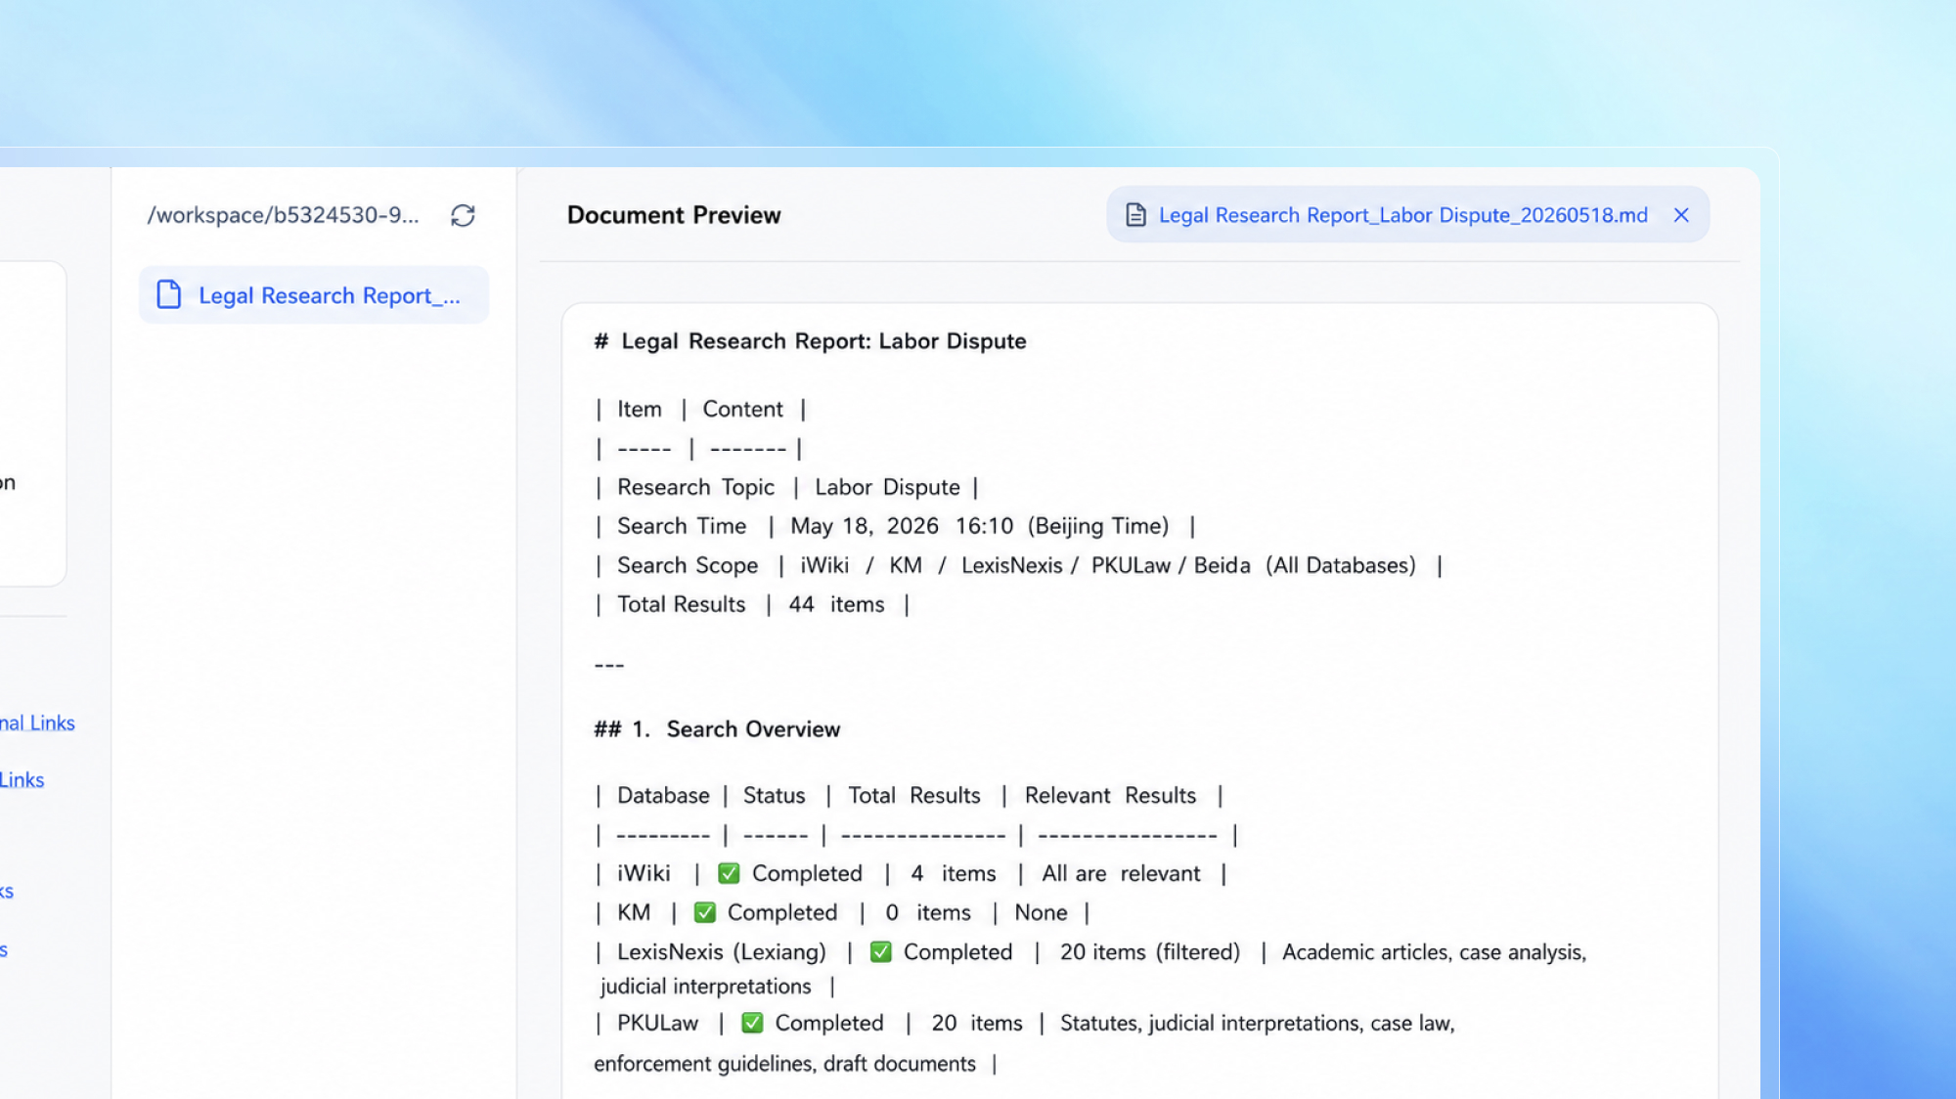The height and width of the screenshot is (1099, 1956).
Task: Click the '## 1. Search Overview' heading
Action: [x=717, y=729]
